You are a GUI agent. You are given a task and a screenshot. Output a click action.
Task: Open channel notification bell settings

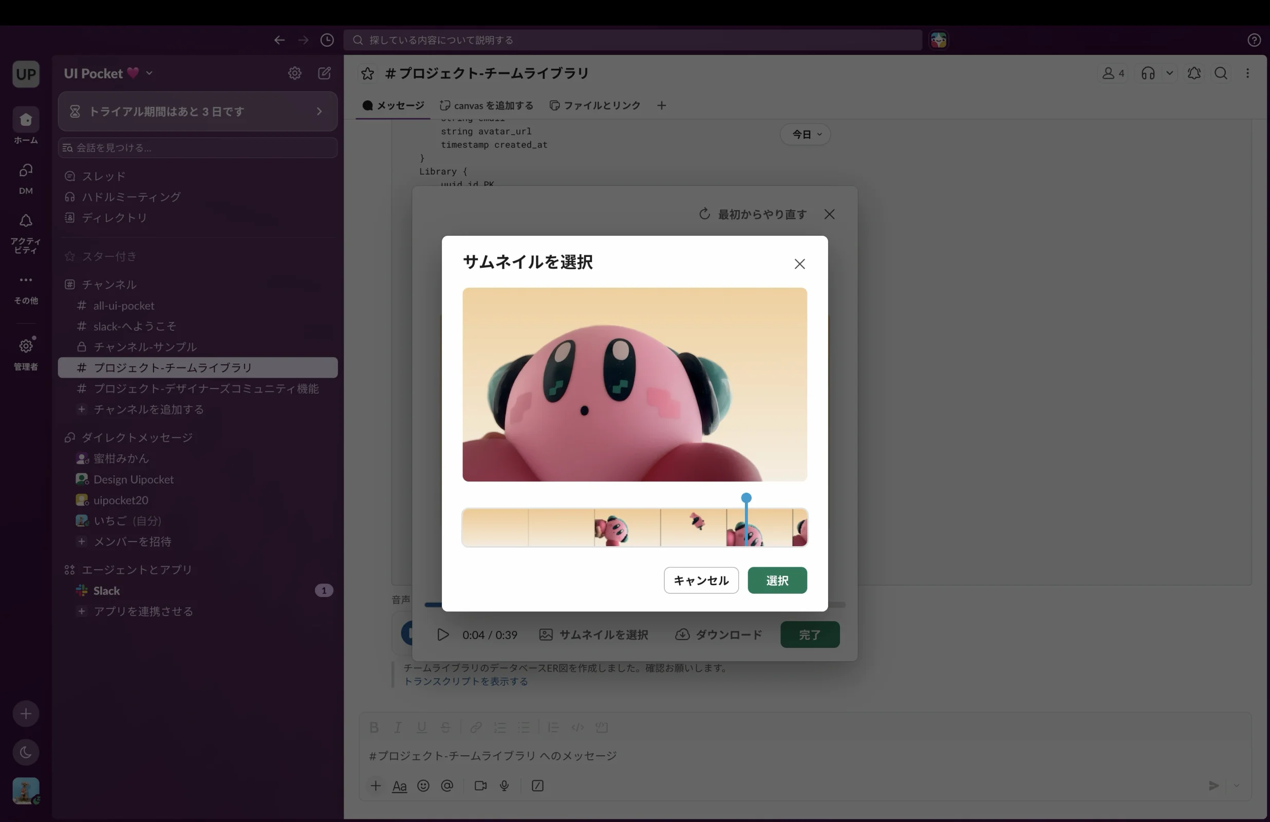pyautogui.click(x=1193, y=73)
